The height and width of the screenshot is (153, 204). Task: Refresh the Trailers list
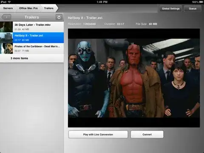tap(59, 17)
